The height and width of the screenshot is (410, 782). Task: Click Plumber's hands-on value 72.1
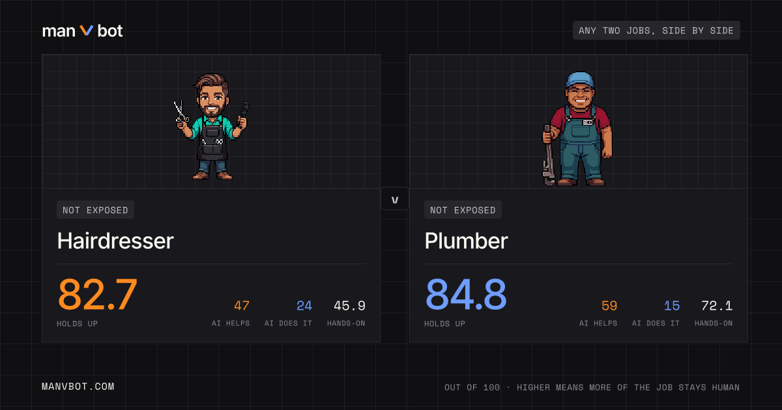pyautogui.click(x=717, y=306)
